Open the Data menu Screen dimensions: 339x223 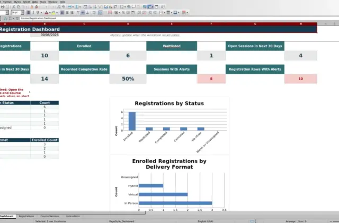pyautogui.click(x=35, y=2)
